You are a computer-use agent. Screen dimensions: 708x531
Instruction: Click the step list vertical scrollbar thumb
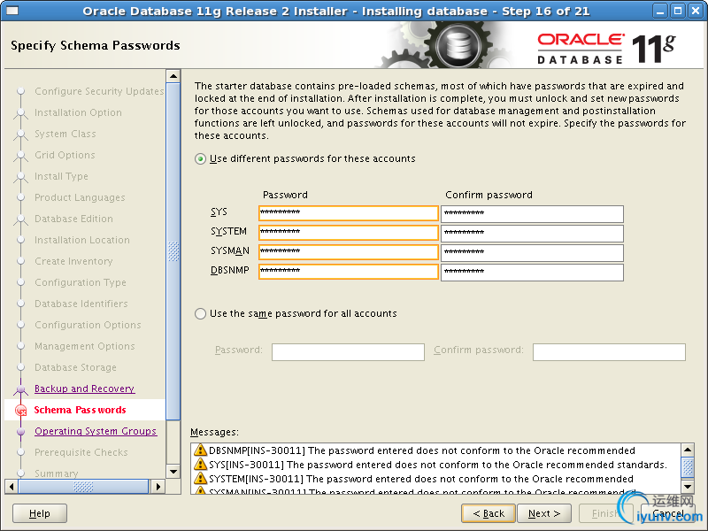173,251
